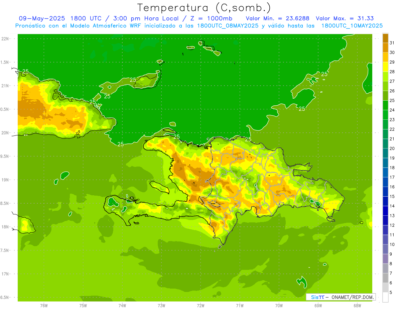The image size is (401, 310).
Task: Select the date text "09-May-2025"
Action: point(42,18)
